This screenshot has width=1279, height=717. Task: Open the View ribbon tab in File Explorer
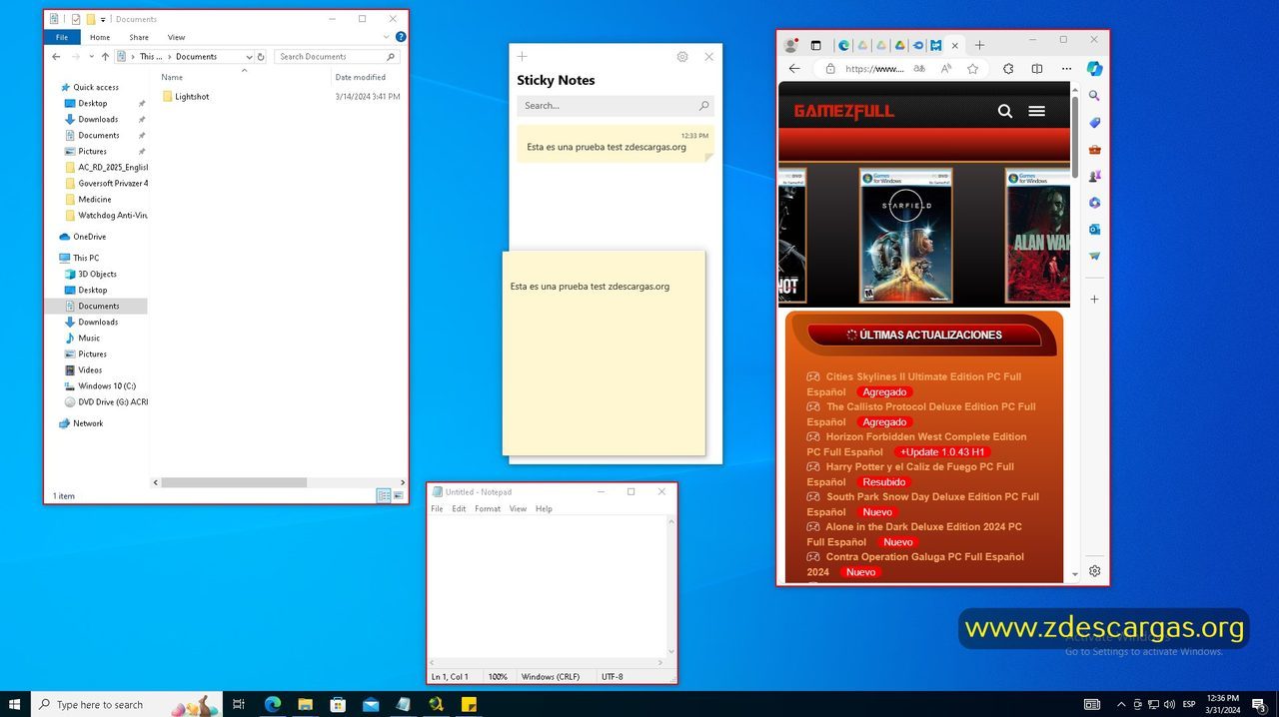point(176,37)
